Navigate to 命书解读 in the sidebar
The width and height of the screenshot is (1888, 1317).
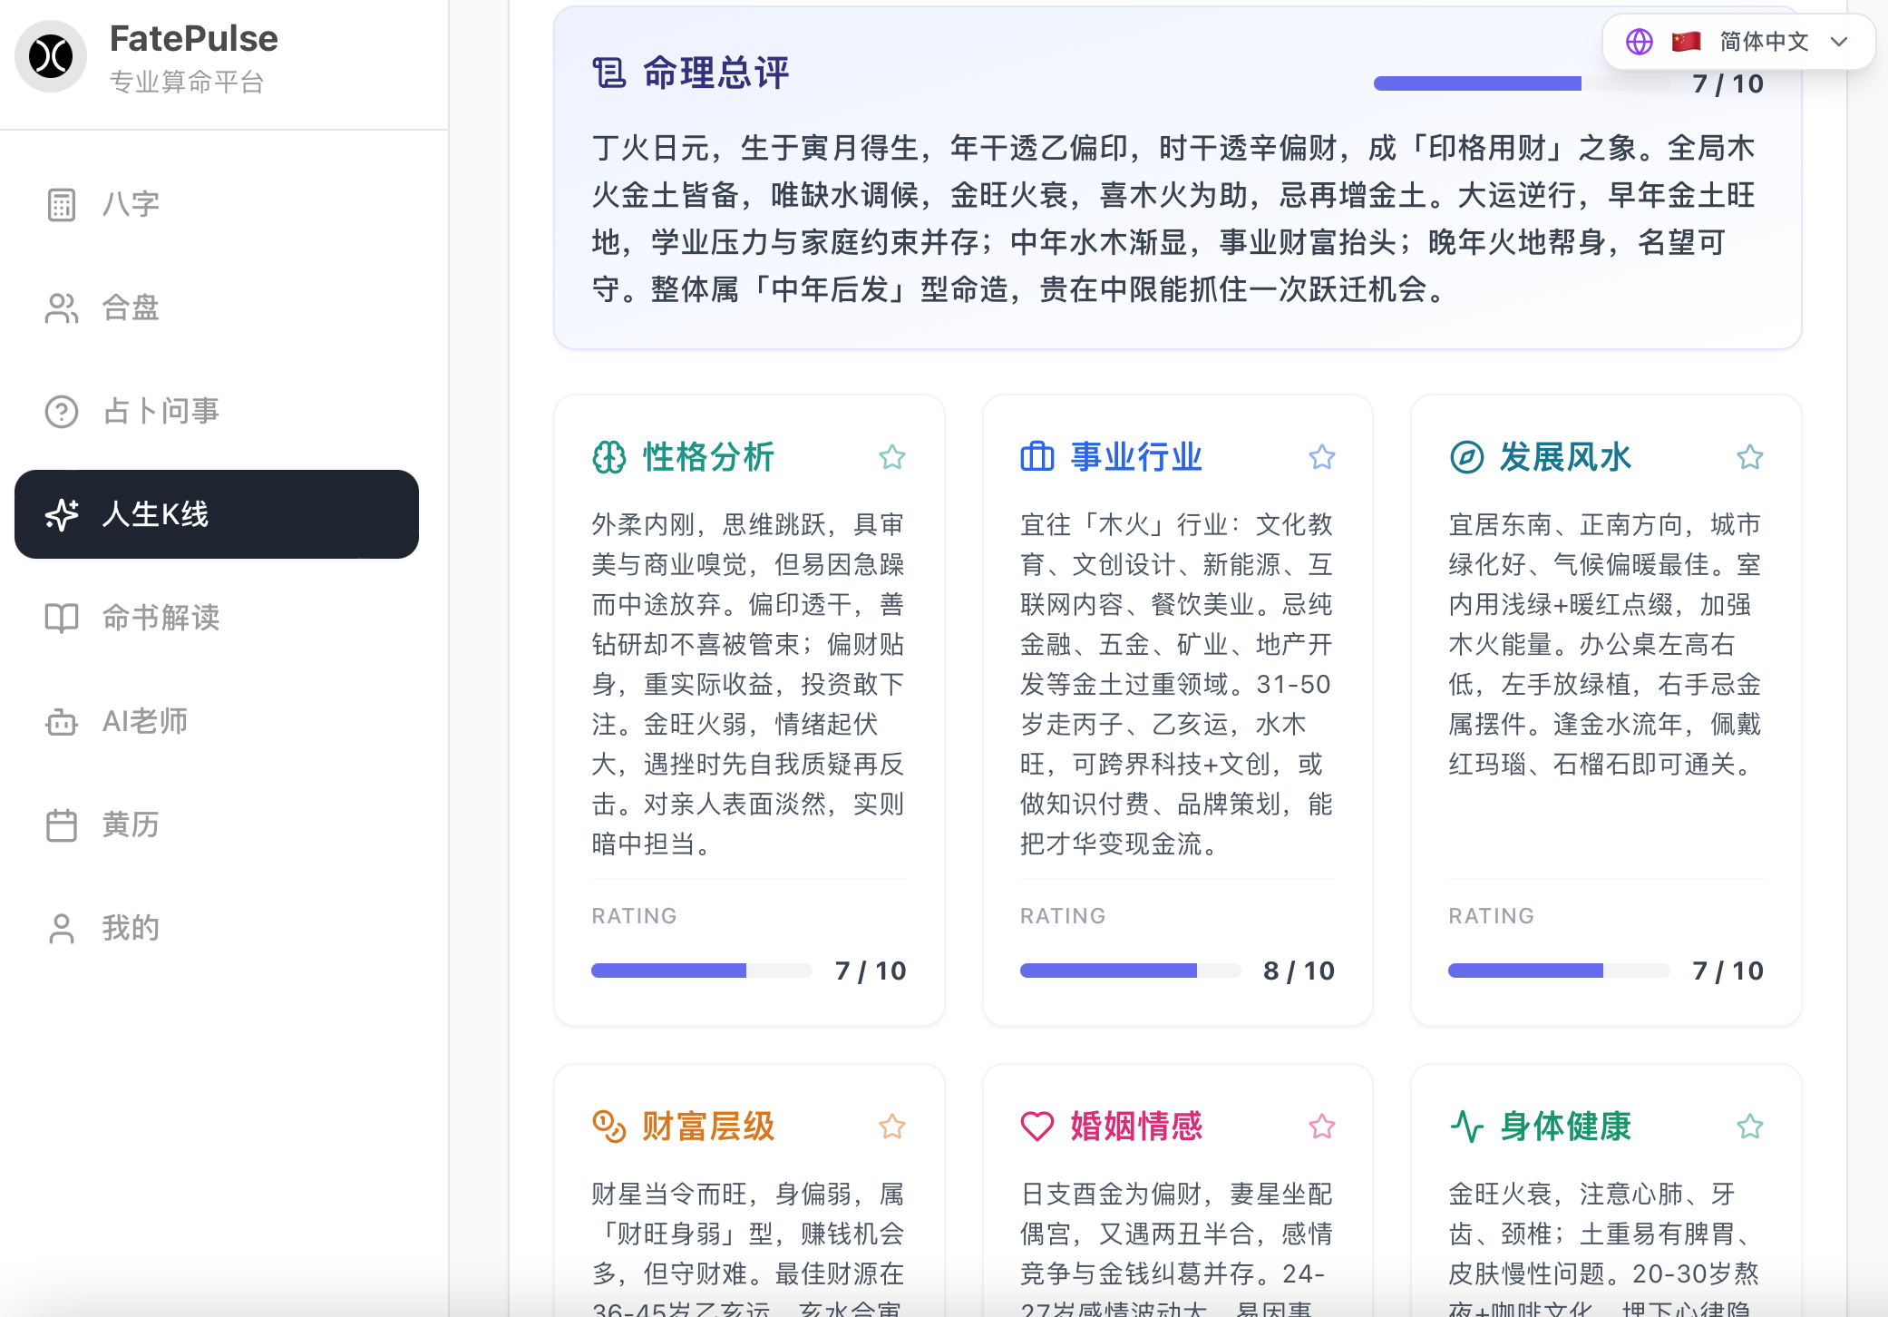[x=161, y=618]
